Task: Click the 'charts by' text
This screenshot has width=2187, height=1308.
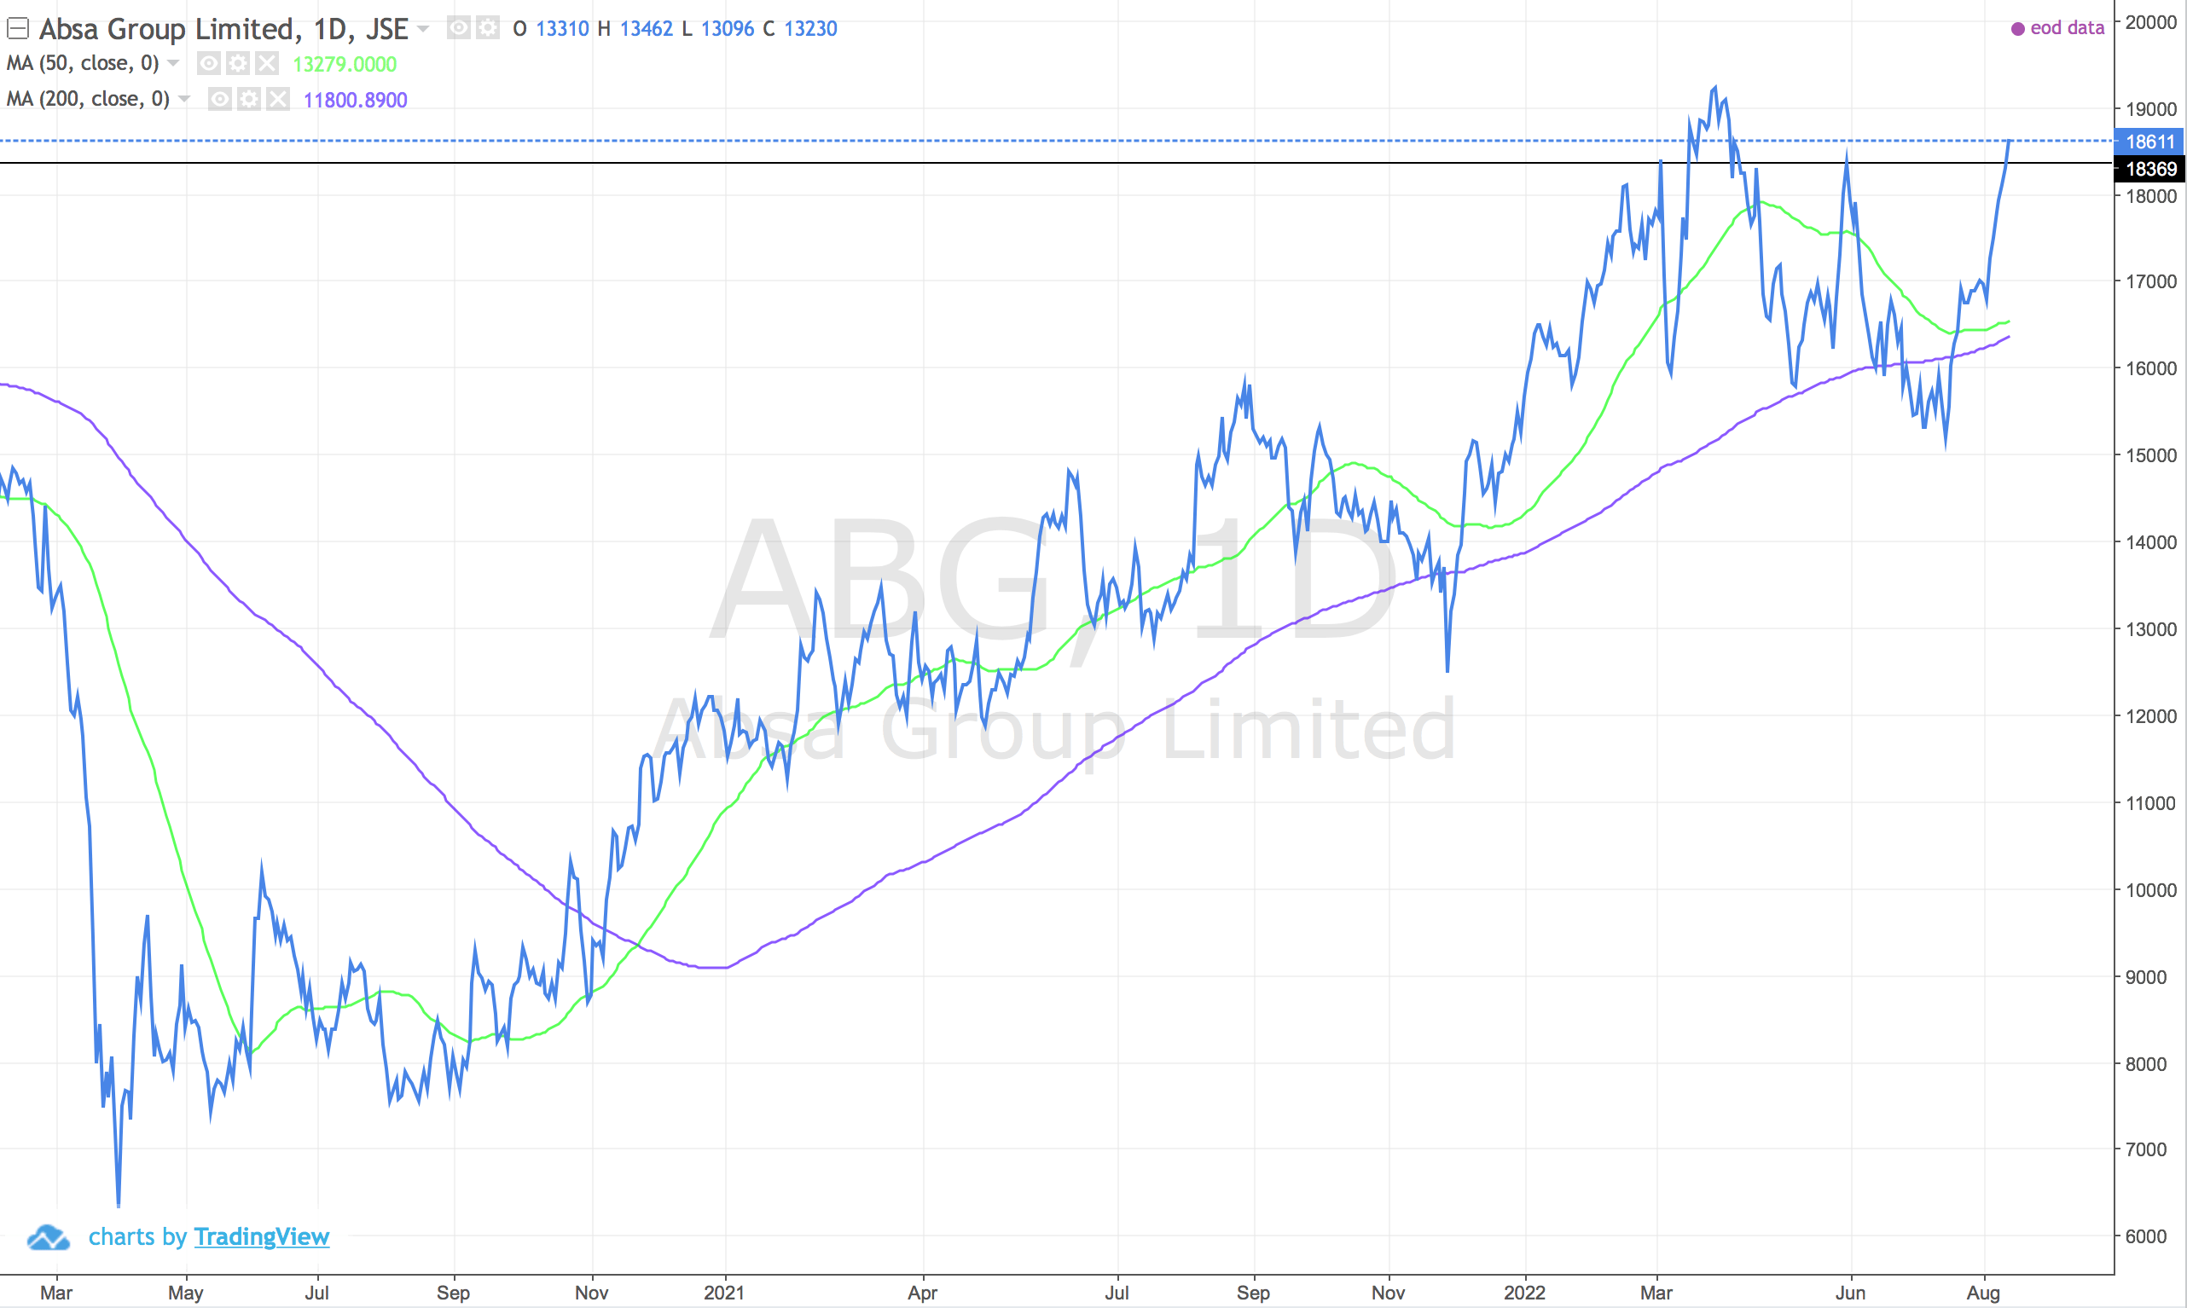Action: point(137,1236)
